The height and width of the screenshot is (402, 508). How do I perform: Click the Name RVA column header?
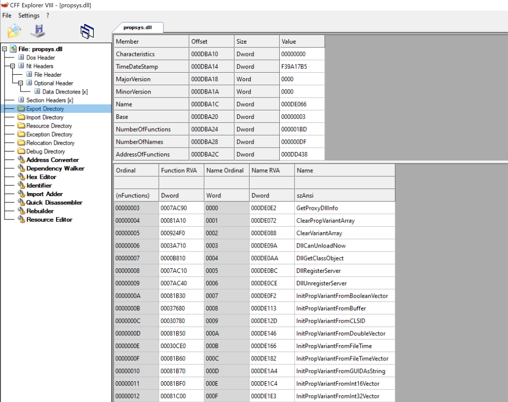(x=272, y=170)
